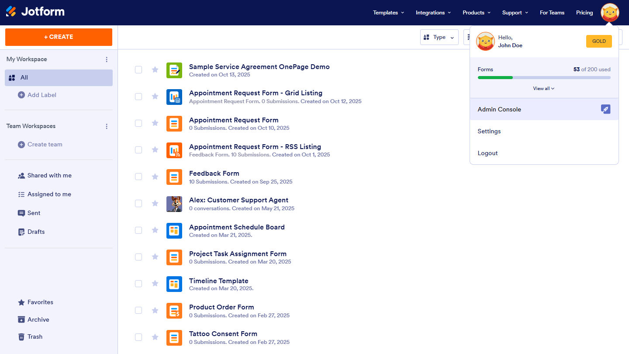Select Logout from the profile menu

[x=487, y=153]
